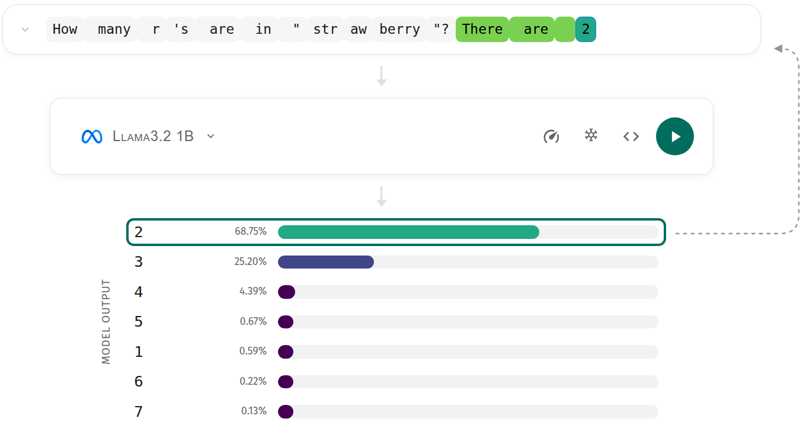This screenshot has width=803, height=447.
Task: Choose output token 1 at 0.59%
Action: coord(395,352)
